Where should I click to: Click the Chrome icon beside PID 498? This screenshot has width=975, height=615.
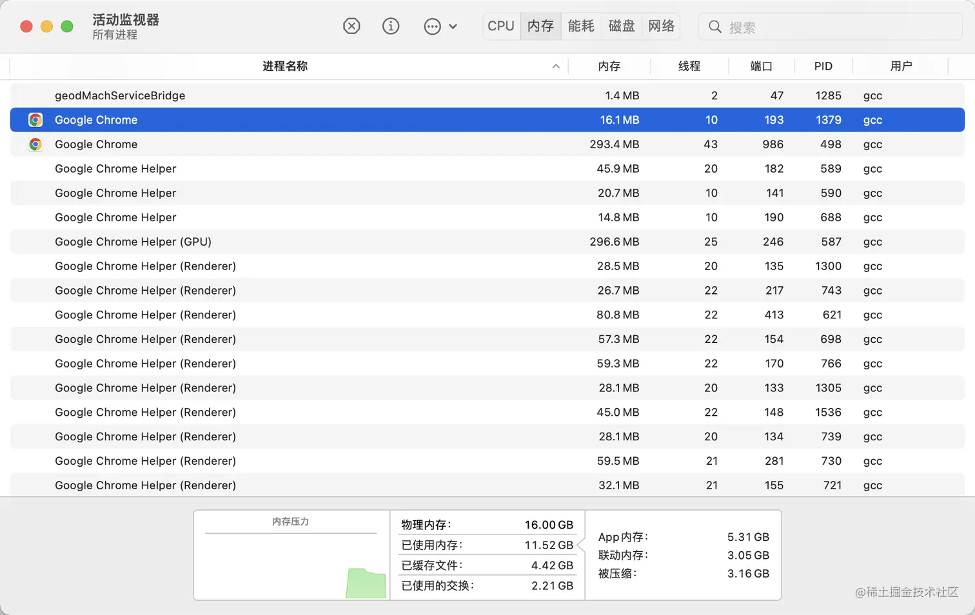coord(35,144)
